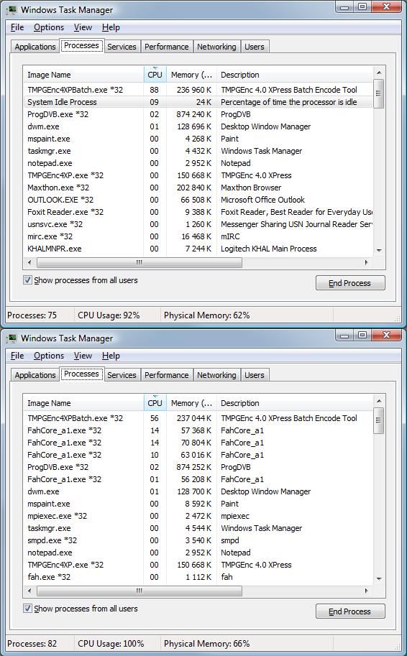Screen dimensions: 407x656
Task: Select FahCore_a1.exe row using 56 208 K
Action: tap(198, 479)
